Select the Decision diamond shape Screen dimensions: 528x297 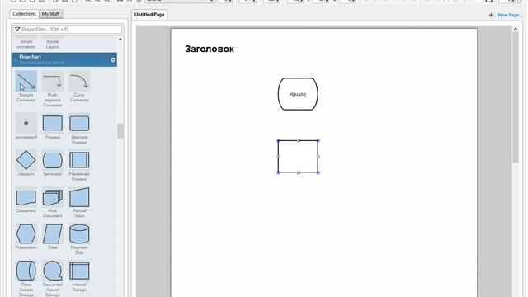26,160
